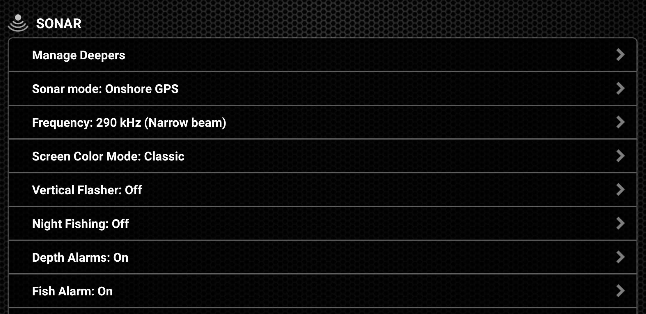Enable the Night Fishing option
This screenshot has width=646, height=314.
point(80,224)
